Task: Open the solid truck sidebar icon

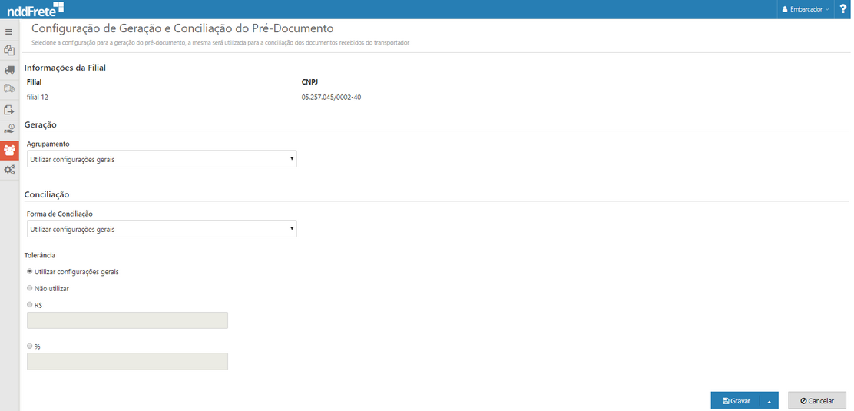Action: click(8, 70)
